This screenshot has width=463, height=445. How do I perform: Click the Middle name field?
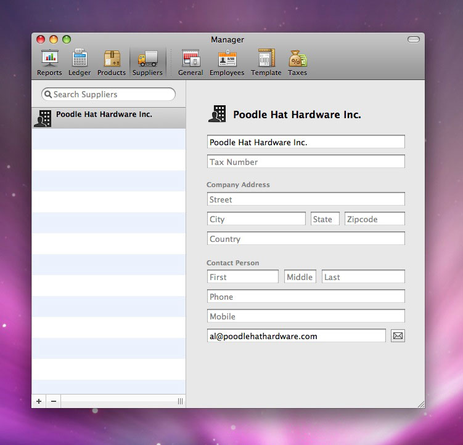(x=300, y=277)
